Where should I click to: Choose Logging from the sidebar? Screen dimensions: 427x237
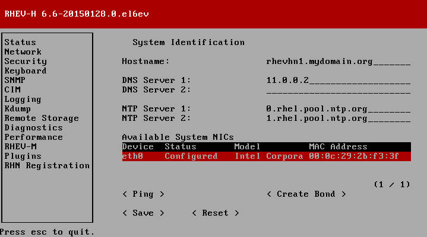(x=23, y=99)
